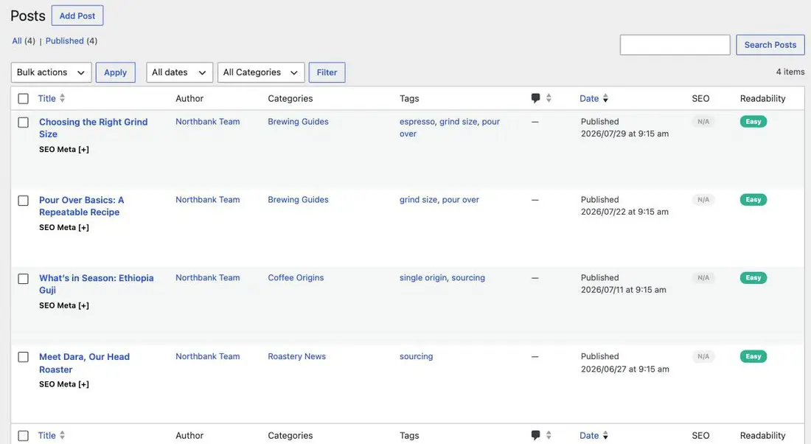
Task: Click the Add Post button
Action: pyautogui.click(x=77, y=15)
